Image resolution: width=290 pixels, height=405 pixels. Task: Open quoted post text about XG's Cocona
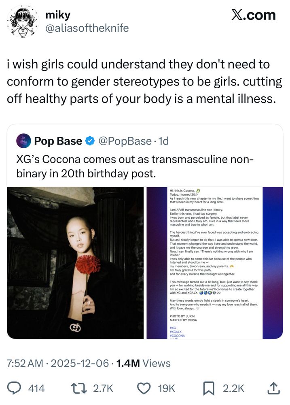pos(135,166)
